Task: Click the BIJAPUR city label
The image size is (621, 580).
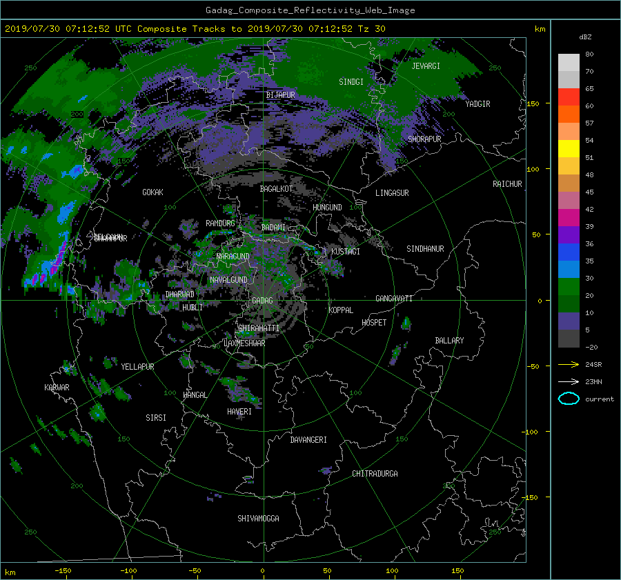Action: 280,95
